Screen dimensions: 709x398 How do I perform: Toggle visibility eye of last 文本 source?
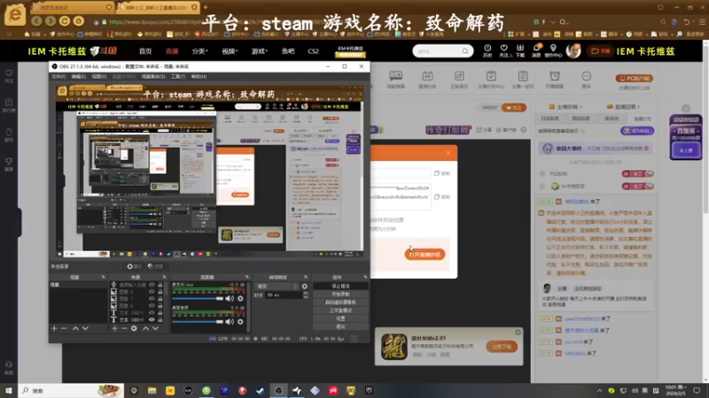(x=152, y=319)
